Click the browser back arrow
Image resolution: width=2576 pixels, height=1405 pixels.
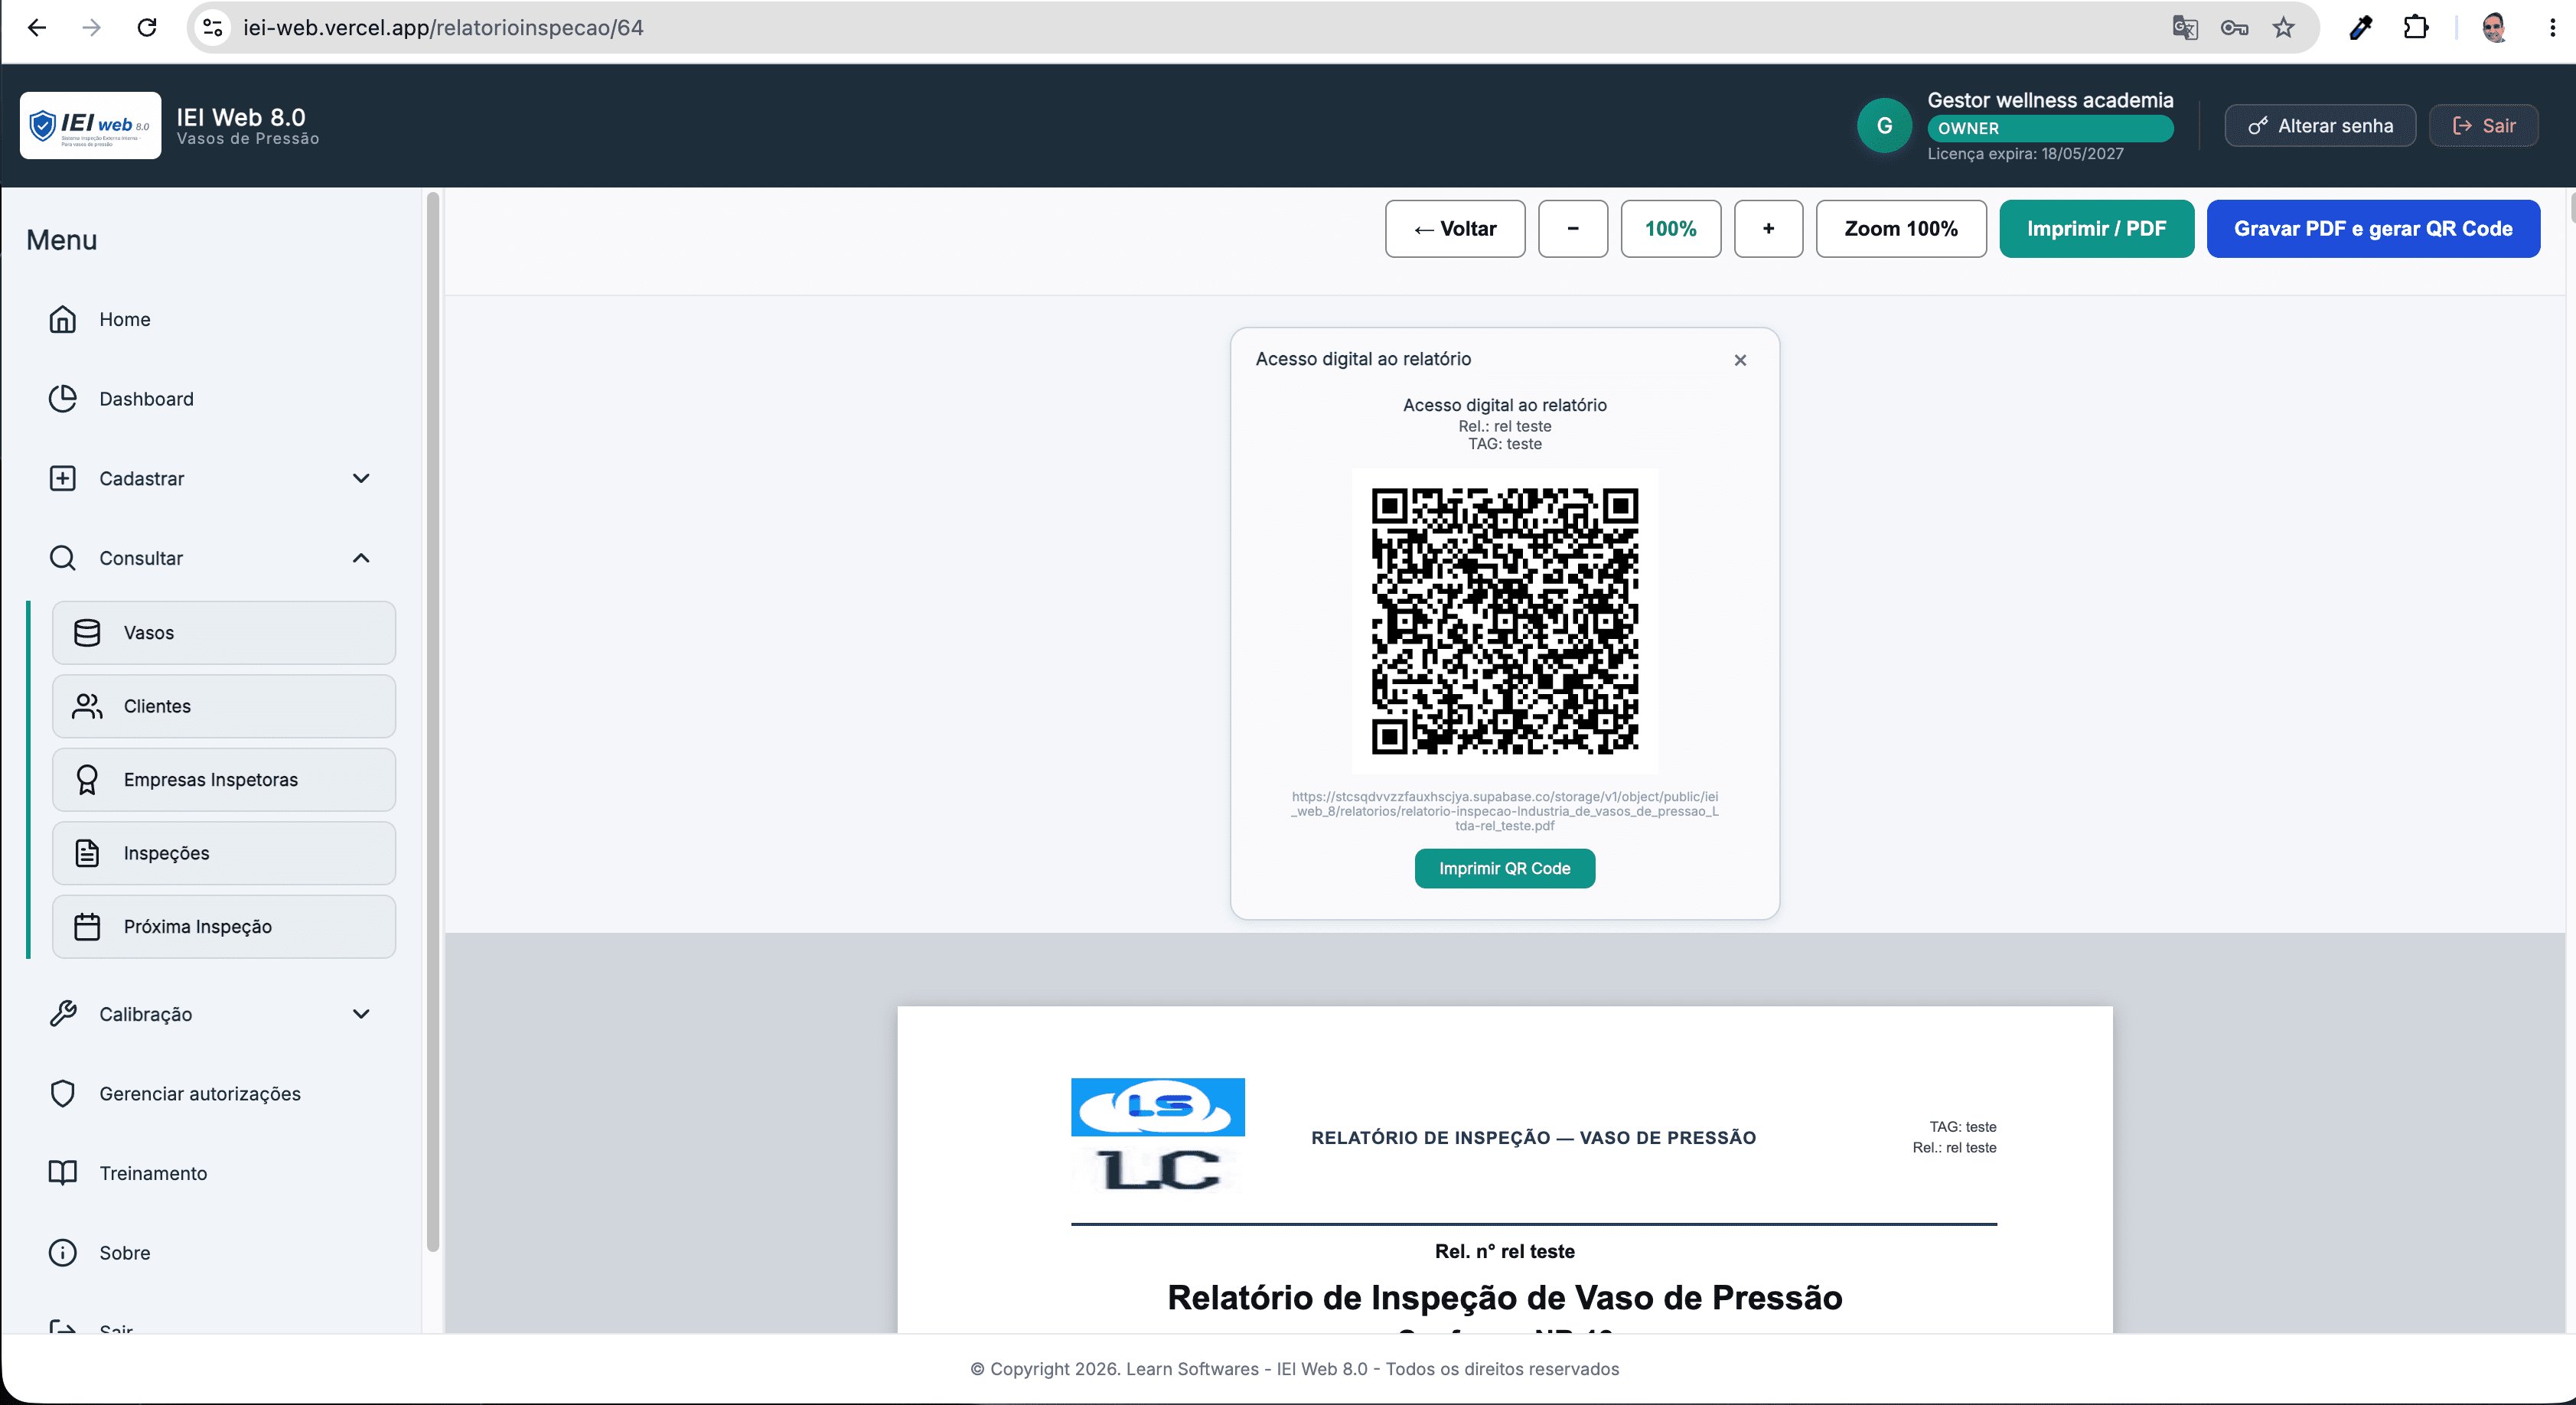(x=37, y=27)
